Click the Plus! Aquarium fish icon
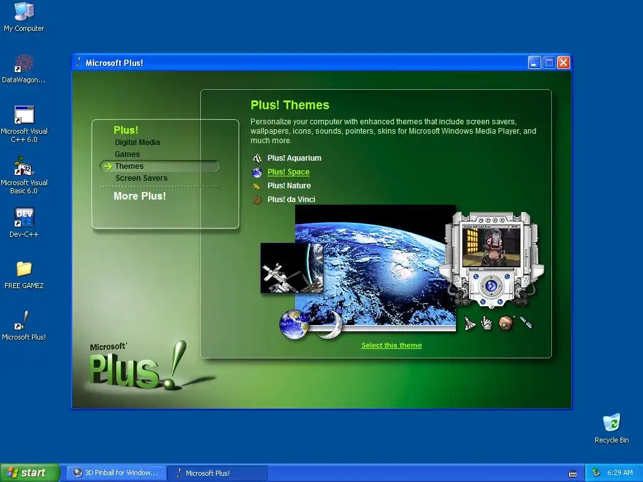This screenshot has width=643, height=482. click(x=257, y=158)
